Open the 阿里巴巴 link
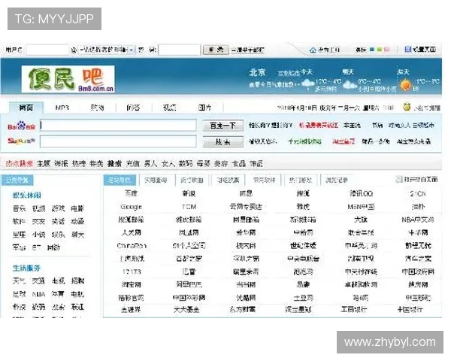Screen dimensions: 451x361 189,284
